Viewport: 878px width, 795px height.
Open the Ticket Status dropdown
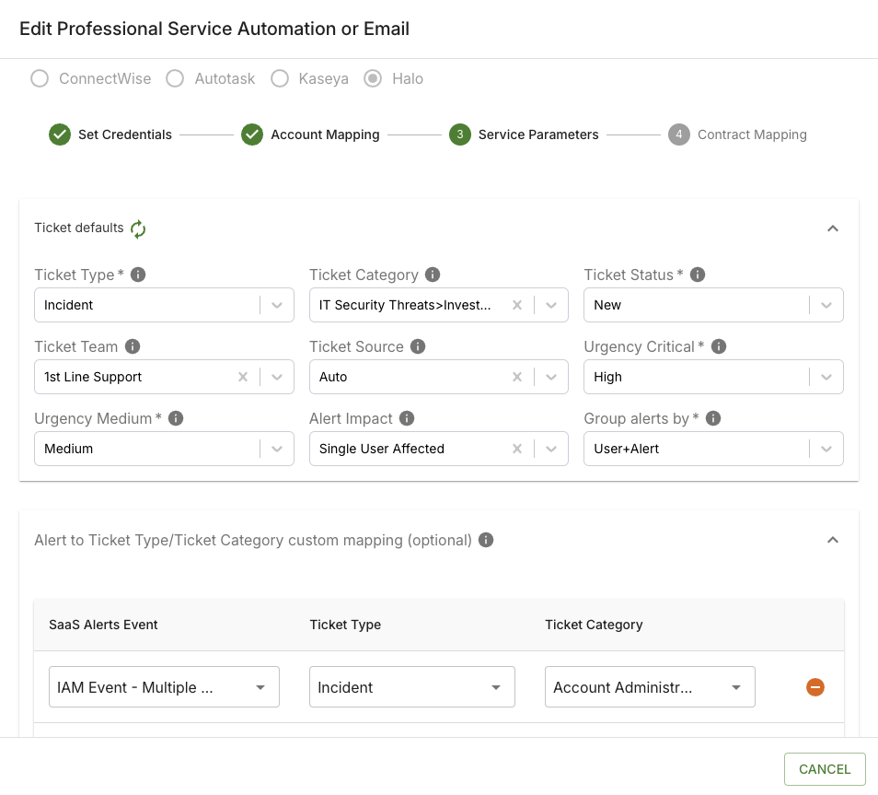[826, 305]
